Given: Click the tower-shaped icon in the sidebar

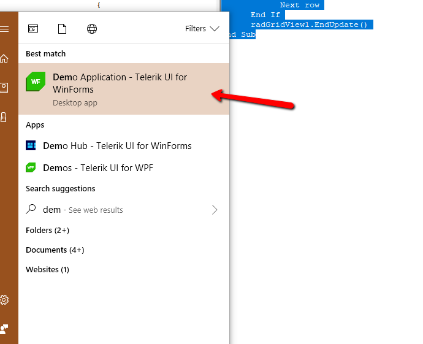Looking at the screenshot, I should click(x=4, y=117).
